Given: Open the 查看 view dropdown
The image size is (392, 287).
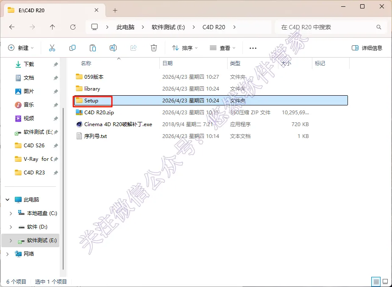Looking at the screenshot, I should pos(222,48).
